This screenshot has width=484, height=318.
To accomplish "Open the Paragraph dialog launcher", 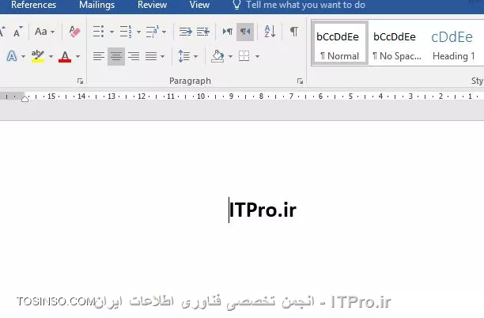I will (x=300, y=81).
